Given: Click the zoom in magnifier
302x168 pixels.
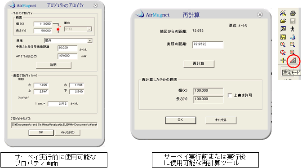Looking at the screenshot, I should (x=283, y=44).
